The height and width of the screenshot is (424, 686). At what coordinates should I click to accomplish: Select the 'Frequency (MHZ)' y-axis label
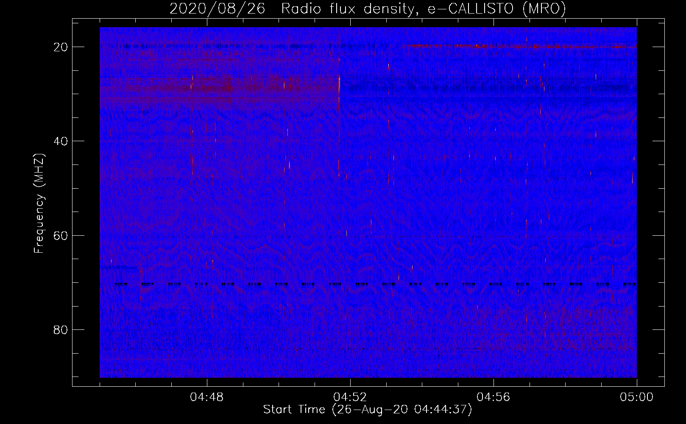[39, 204]
